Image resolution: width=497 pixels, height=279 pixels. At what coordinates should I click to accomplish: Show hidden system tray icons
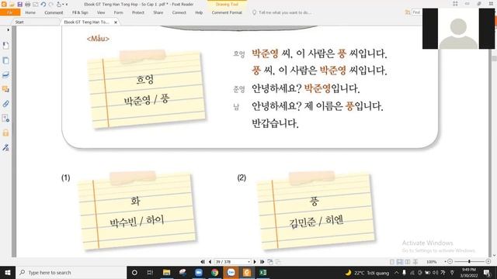396,272
